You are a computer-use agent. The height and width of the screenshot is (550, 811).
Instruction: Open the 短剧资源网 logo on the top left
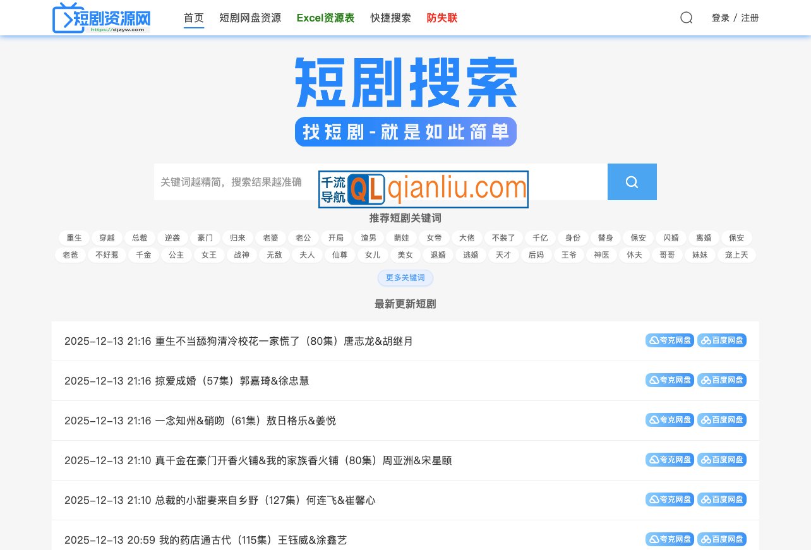coord(101,18)
